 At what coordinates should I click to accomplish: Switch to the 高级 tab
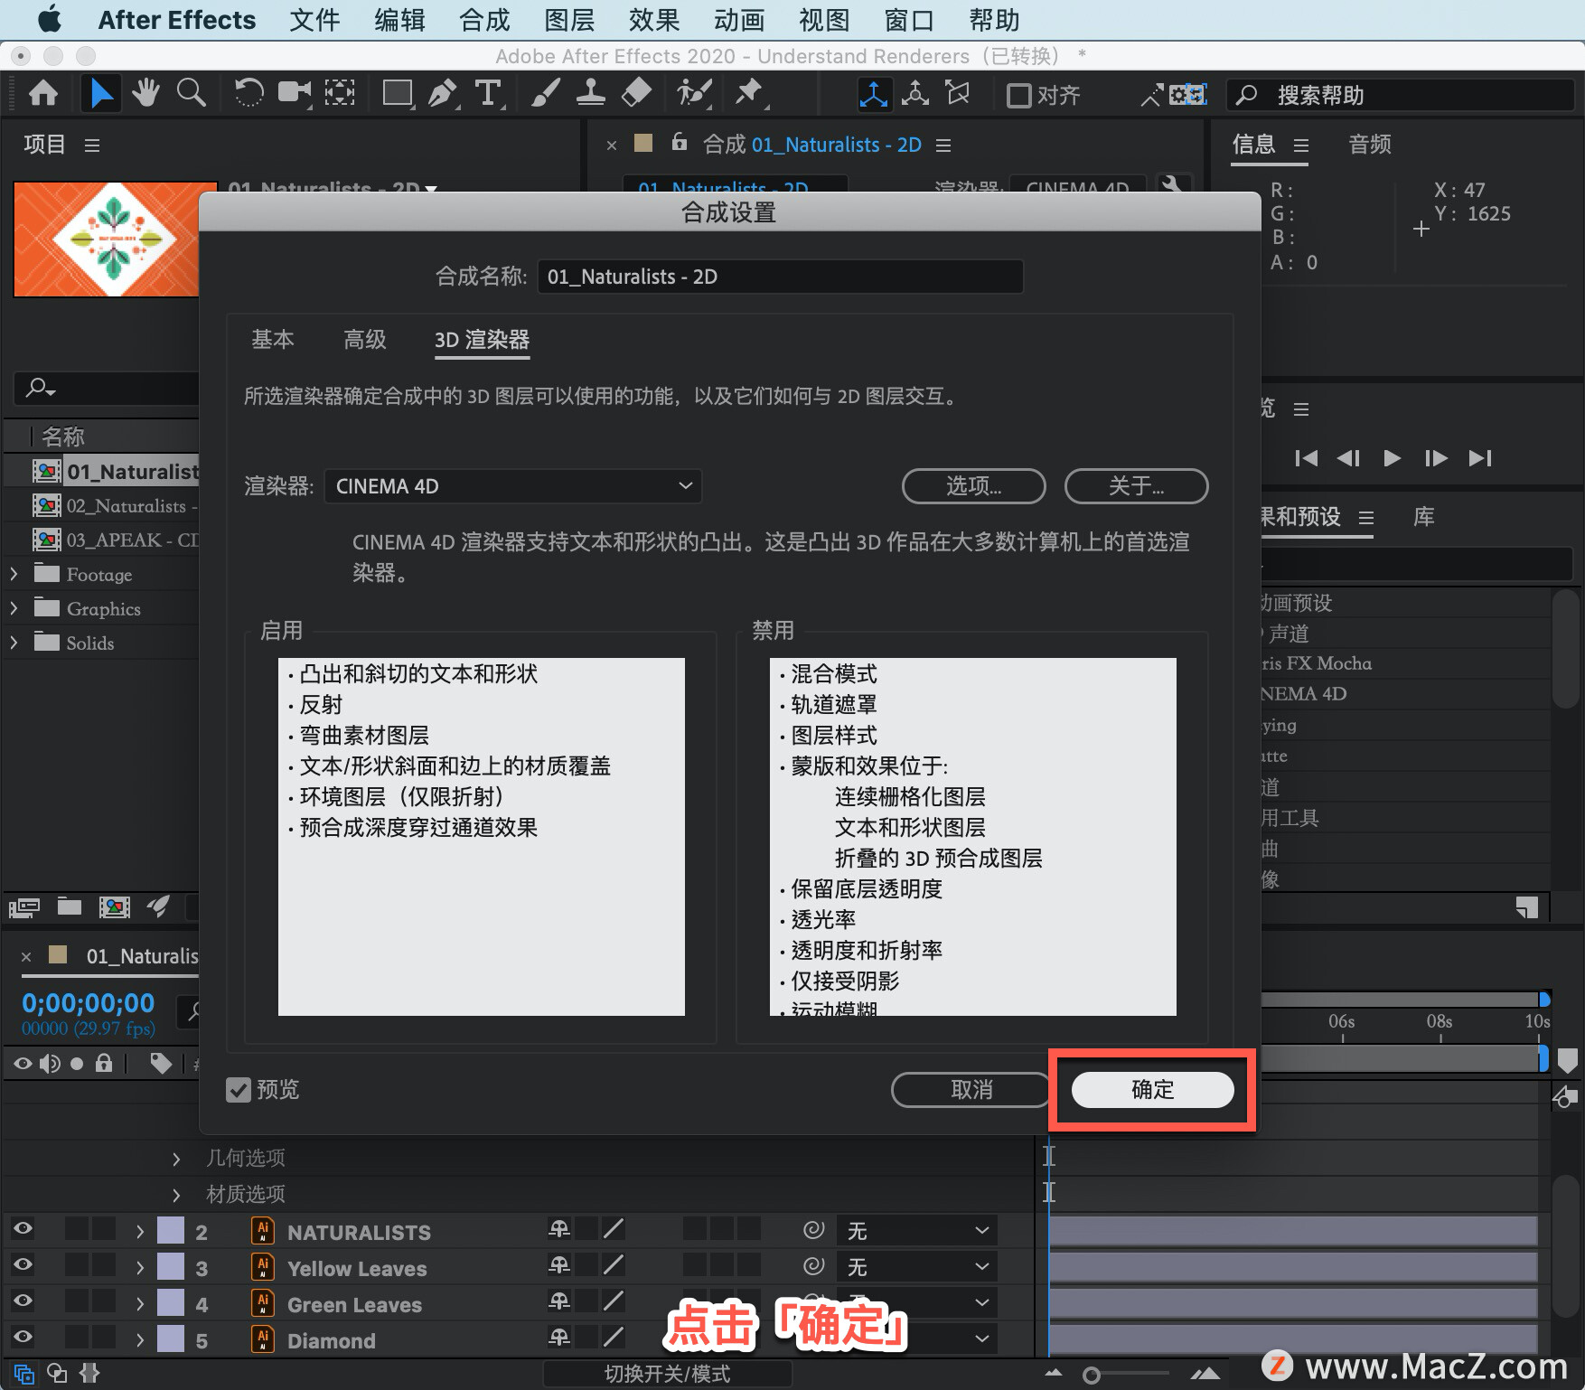tap(365, 339)
